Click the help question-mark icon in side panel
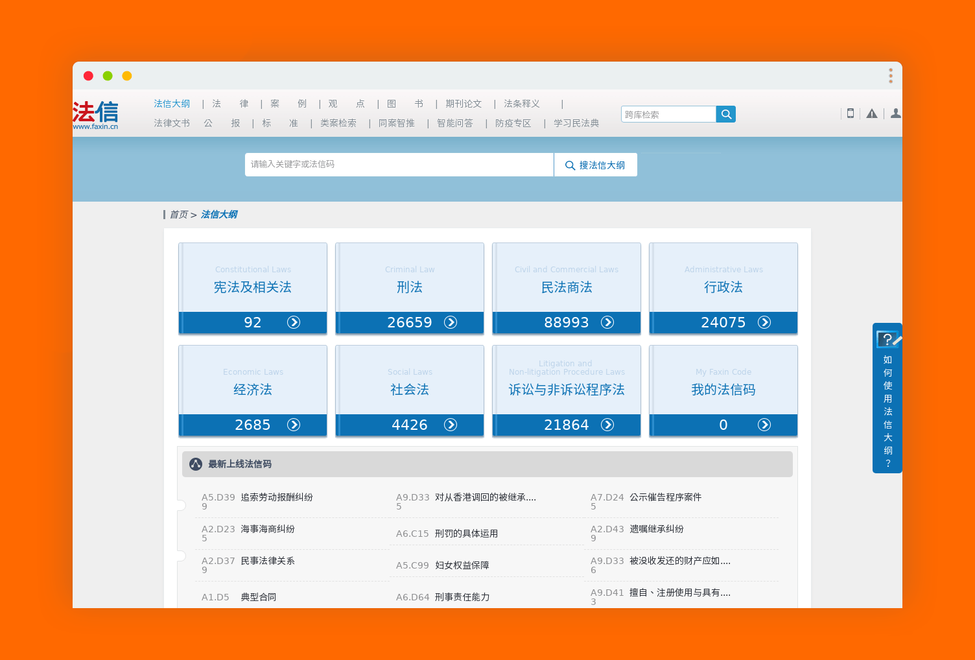 point(887,339)
